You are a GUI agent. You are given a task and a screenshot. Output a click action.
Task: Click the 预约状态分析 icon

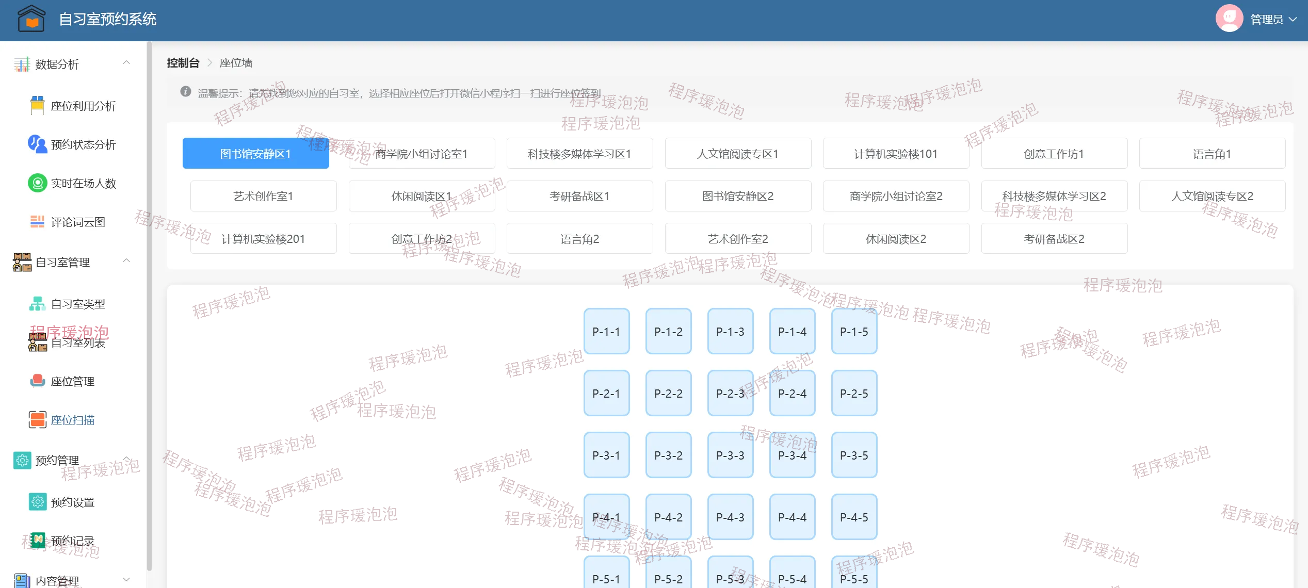37,144
